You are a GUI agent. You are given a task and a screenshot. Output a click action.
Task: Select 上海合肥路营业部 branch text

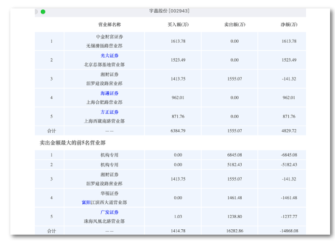coord(104,102)
